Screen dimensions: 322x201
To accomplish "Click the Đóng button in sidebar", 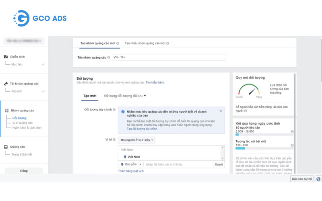I will 24,170.
